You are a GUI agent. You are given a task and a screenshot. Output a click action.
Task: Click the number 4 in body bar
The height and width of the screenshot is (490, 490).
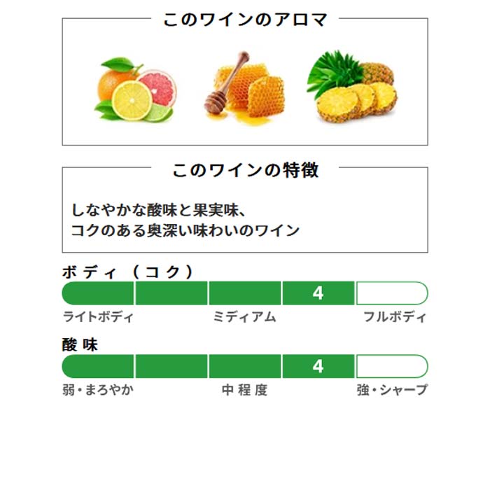click(318, 293)
